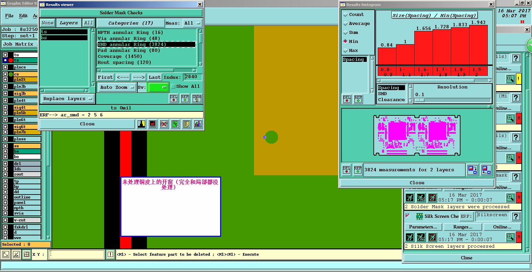Click scroll-down arrow of SMD Clearance list
Image resolution: width=532 pixels, height=272 pixels.
[x=410, y=101]
